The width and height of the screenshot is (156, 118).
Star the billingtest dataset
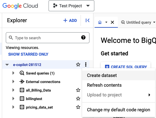78,99
